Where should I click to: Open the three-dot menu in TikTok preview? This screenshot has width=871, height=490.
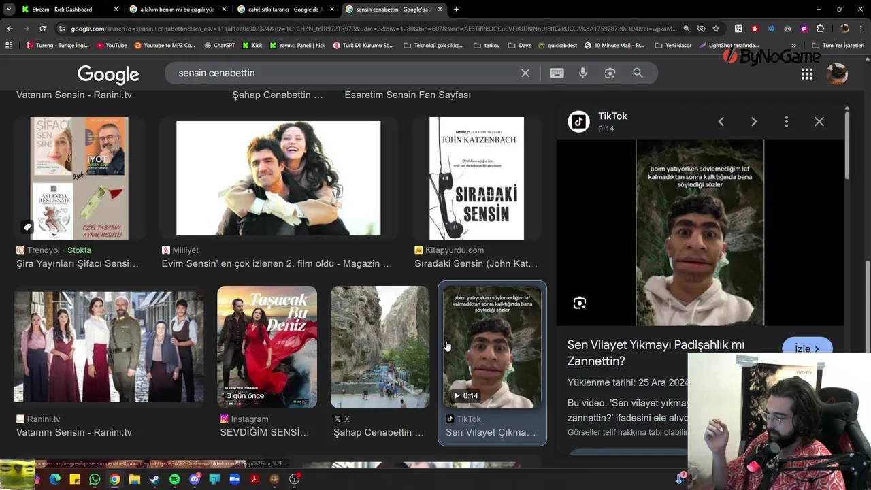pyautogui.click(x=787, y=122)
